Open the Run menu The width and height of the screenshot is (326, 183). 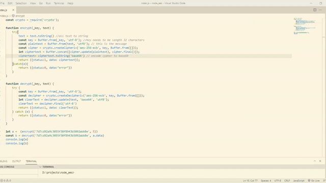(48, 4)
